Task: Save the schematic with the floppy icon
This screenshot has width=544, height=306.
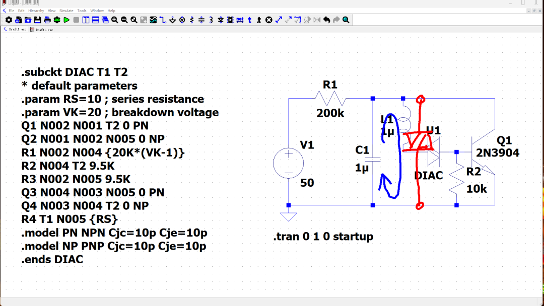Action: [x=37, y=20]
